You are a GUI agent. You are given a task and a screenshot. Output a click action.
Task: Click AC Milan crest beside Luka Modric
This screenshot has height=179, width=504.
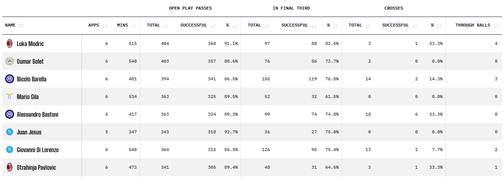10,44
